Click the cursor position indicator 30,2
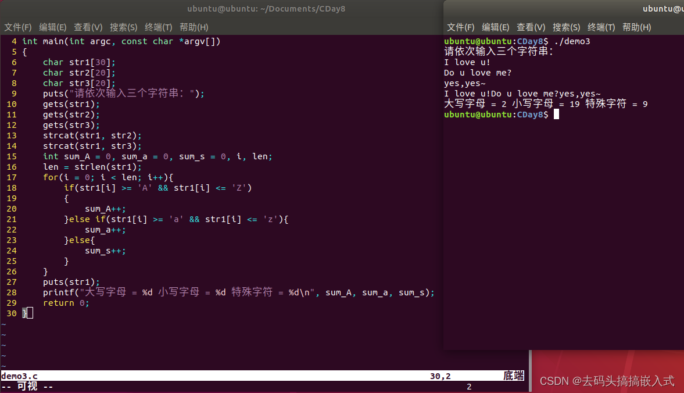This screenshot has height=393, width=684. (x=440, y=376)
